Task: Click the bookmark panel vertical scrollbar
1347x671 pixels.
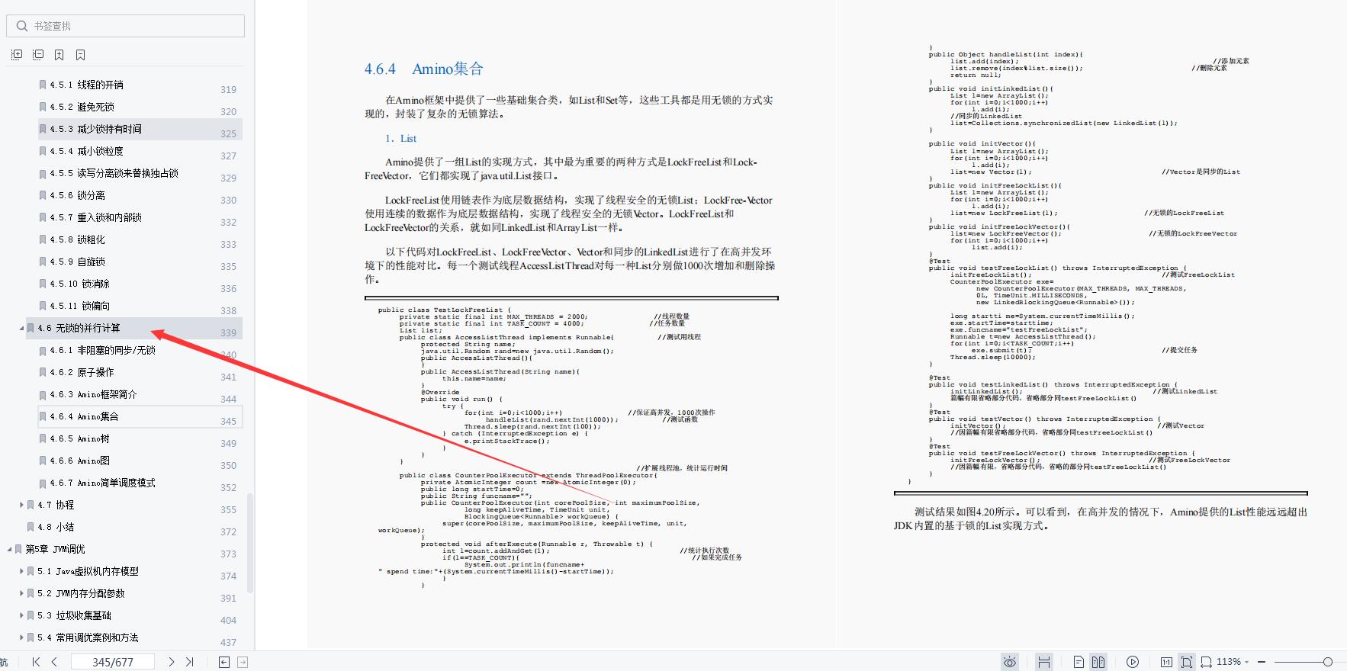Action: [250, 543]
